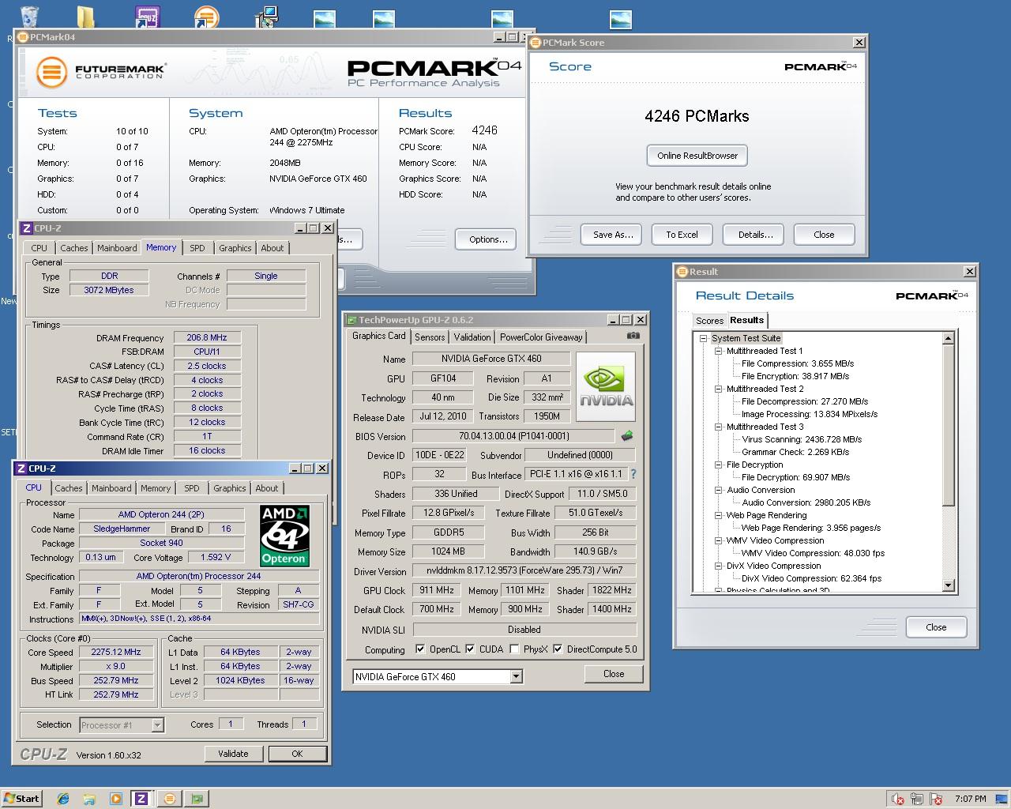The height and width of the screenshot is (809, 1011).
Task: Click the Internet Explorer taskbar icon
Action: click(63, 799)
